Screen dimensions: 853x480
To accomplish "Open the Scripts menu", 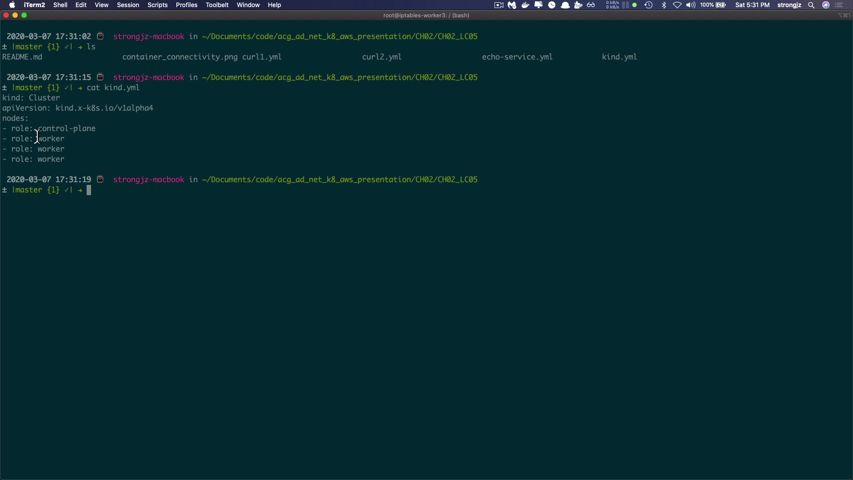I will point(157,5).
